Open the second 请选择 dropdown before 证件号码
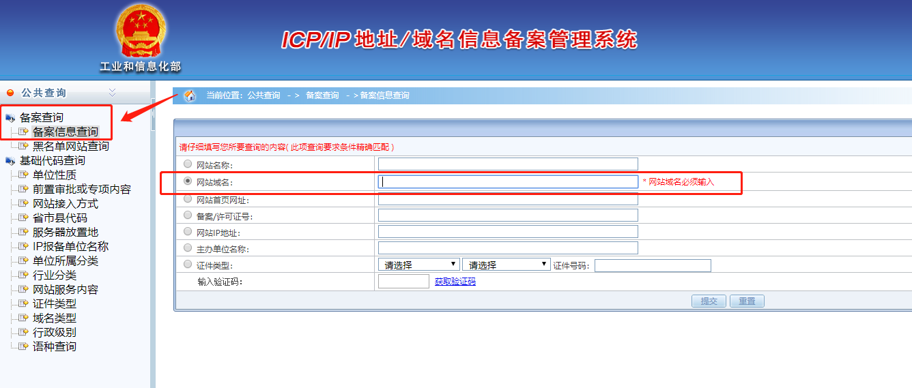Image resolution: width=912 pixels, height=388 pixels. pyautogui.click(x=506, y=265)
